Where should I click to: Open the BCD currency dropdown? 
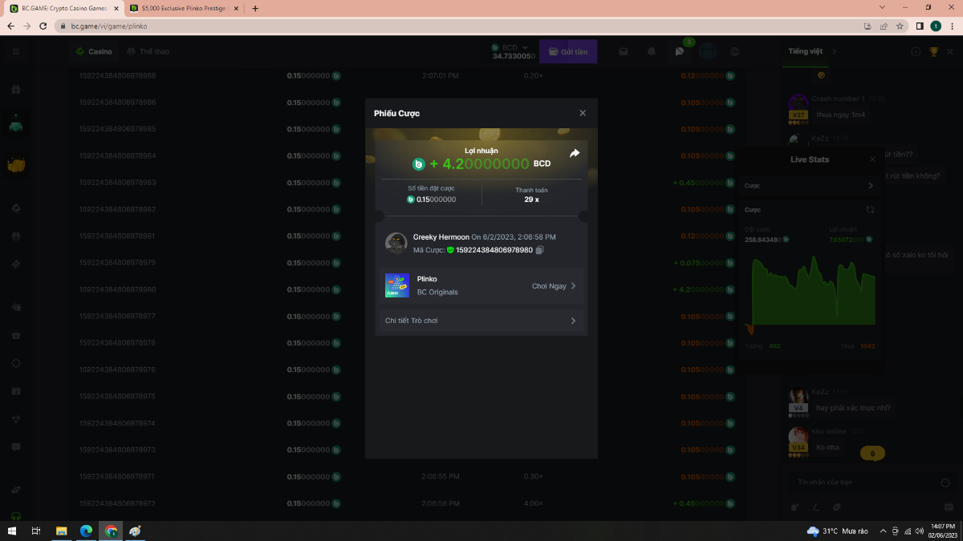tap(514, 48)
